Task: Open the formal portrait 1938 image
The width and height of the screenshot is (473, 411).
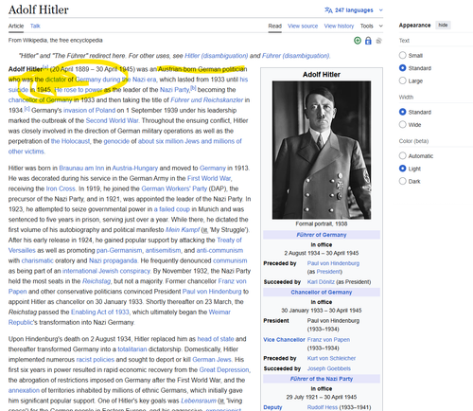Action: click(x=322, y=150)
